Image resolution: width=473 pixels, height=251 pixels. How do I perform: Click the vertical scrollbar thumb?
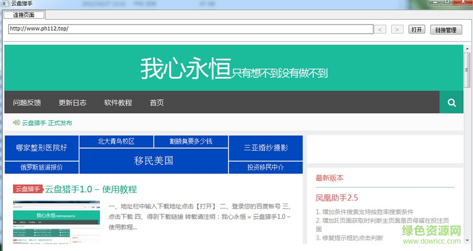click(467, 69)
